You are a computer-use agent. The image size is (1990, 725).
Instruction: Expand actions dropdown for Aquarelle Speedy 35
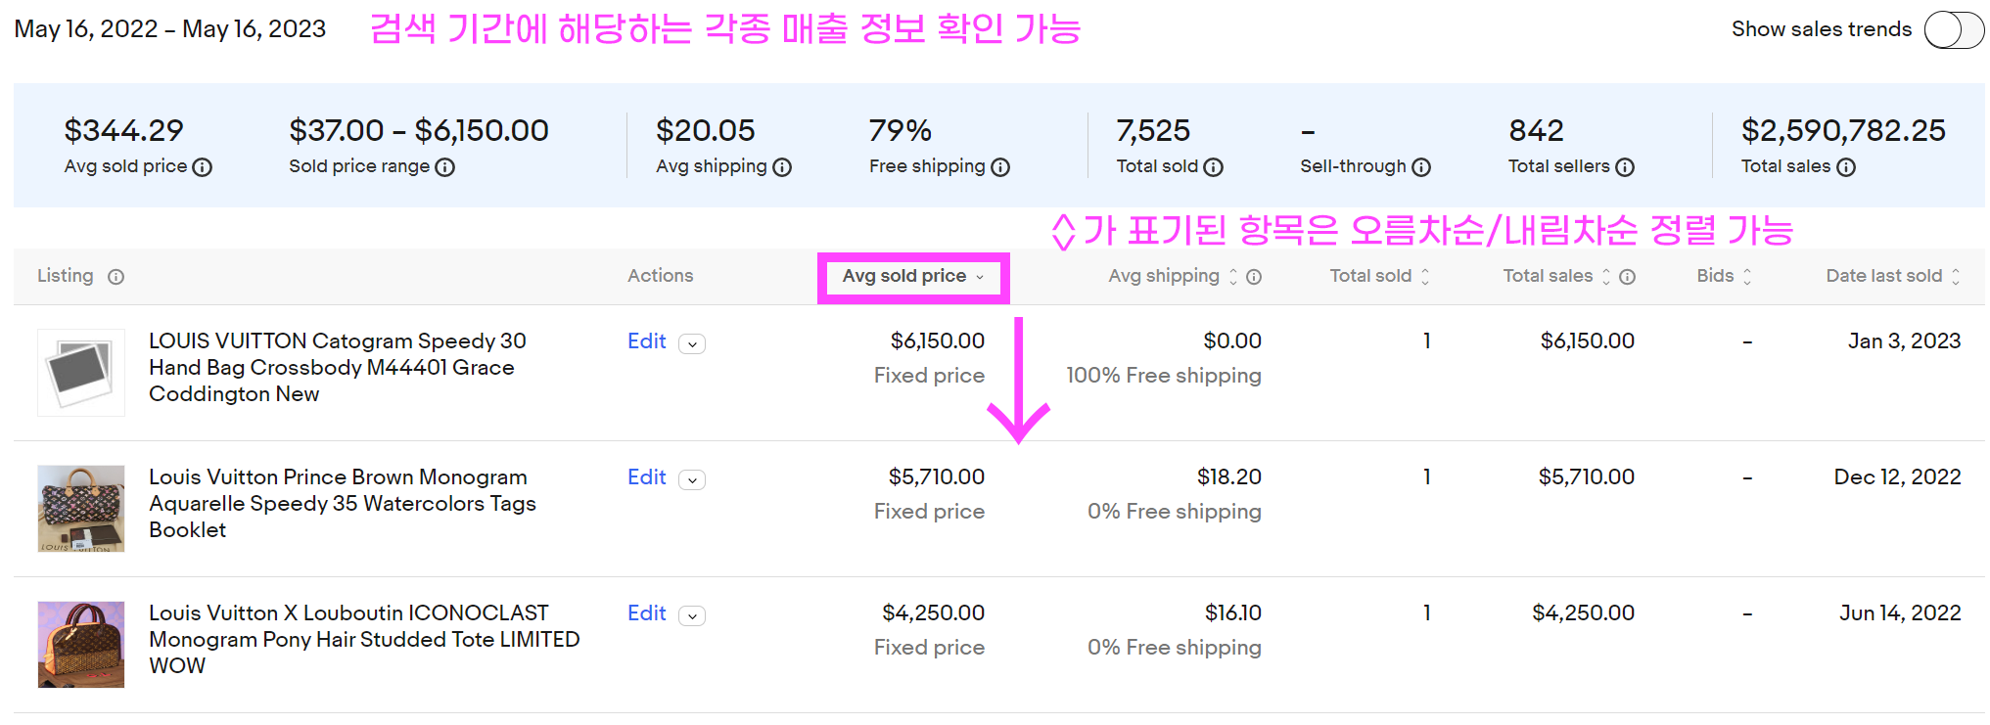pos(692,479)
